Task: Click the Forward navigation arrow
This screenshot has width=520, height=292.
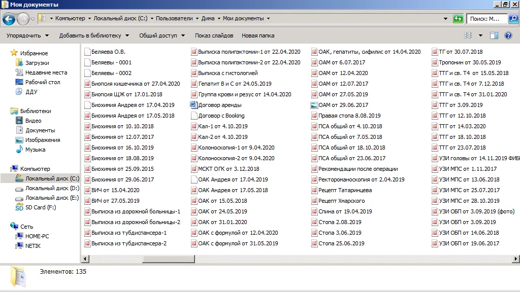Action: pyautogui.click(x=23, y=19)
